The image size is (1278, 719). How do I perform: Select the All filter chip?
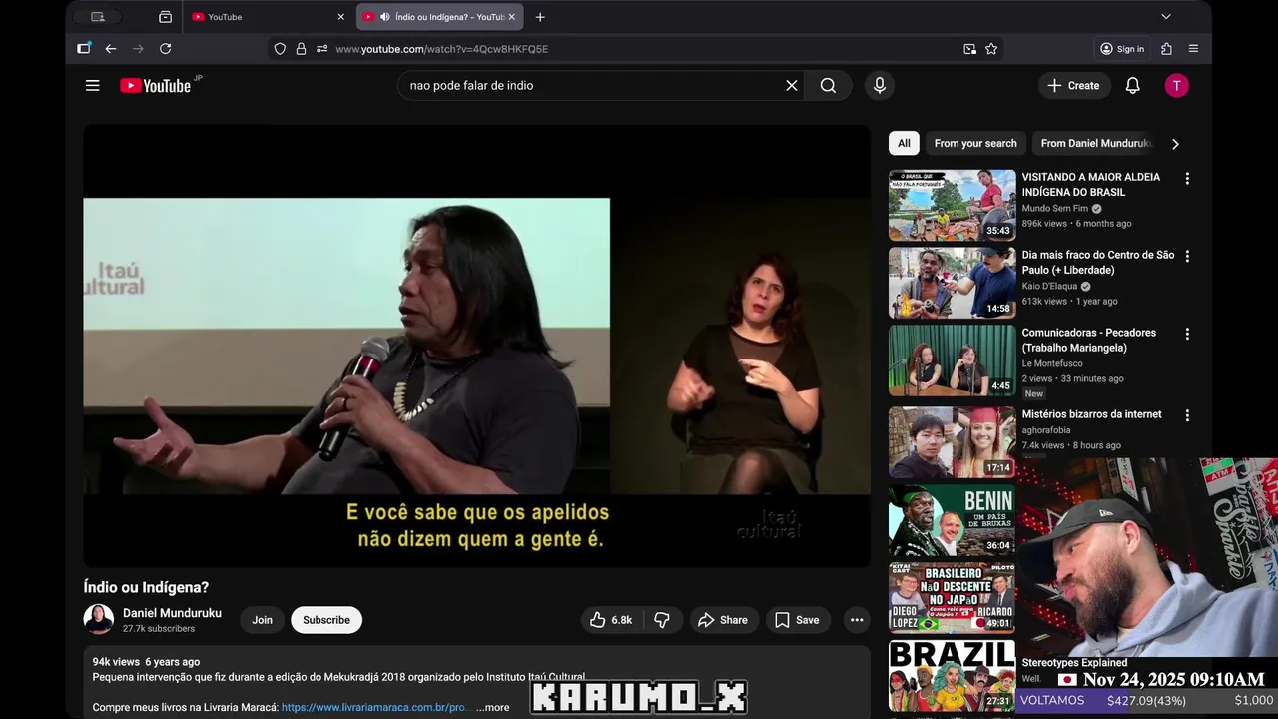tap(904, 144)
